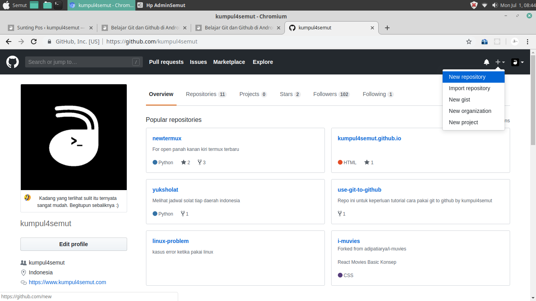This screenshot has width=536, height=301.
Task: Select New repository from the menu
Action: (x=467, y=77)
